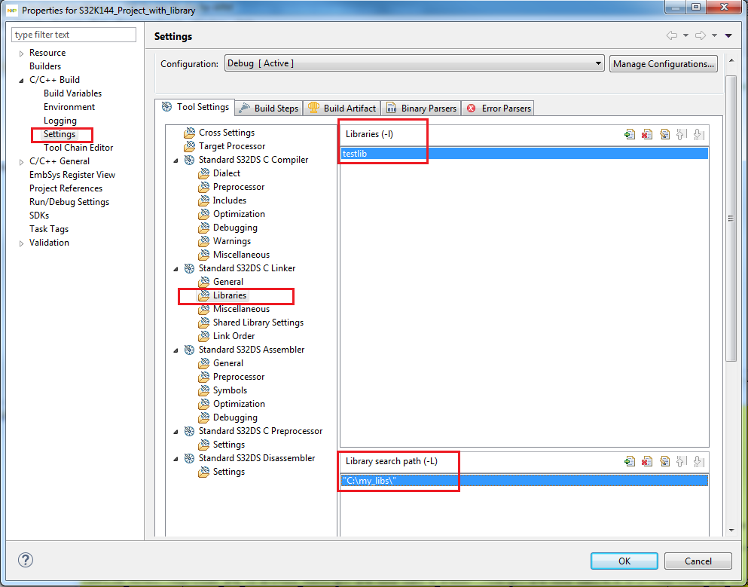Image resolution: width=748 pixels, height=587 pixels.
Task: Select Builders item
Action: pos(45,66)
